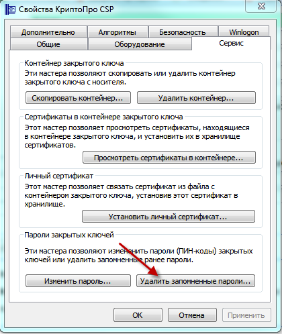Viewport: 282px width, 334px height.
Task: Click the Пароли закрытых ключей group label
Action: coord(69,235)
